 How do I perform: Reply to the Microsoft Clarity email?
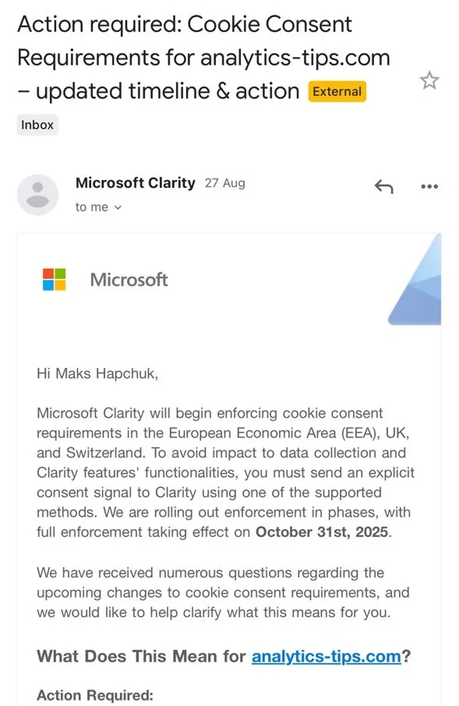click(x=383, y=186)
